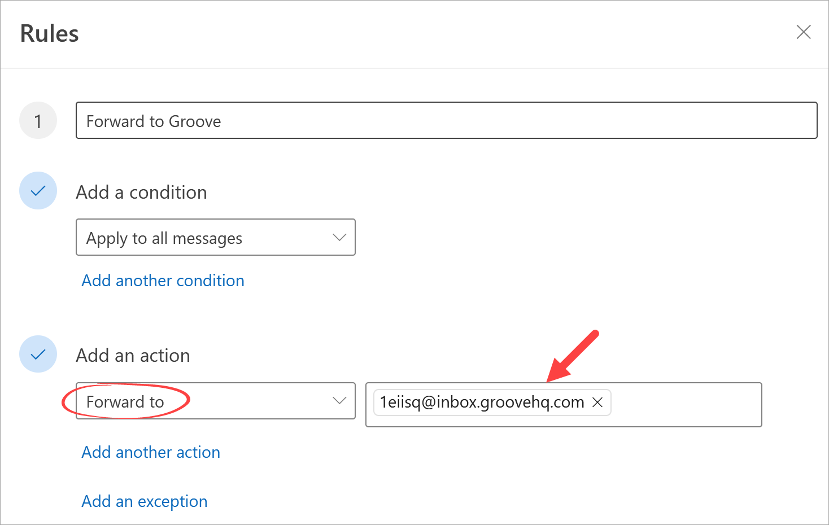Open the Apply to all messages dropdown
The width and height of the screenshot is (829, 525).
[x=215, y=238]
